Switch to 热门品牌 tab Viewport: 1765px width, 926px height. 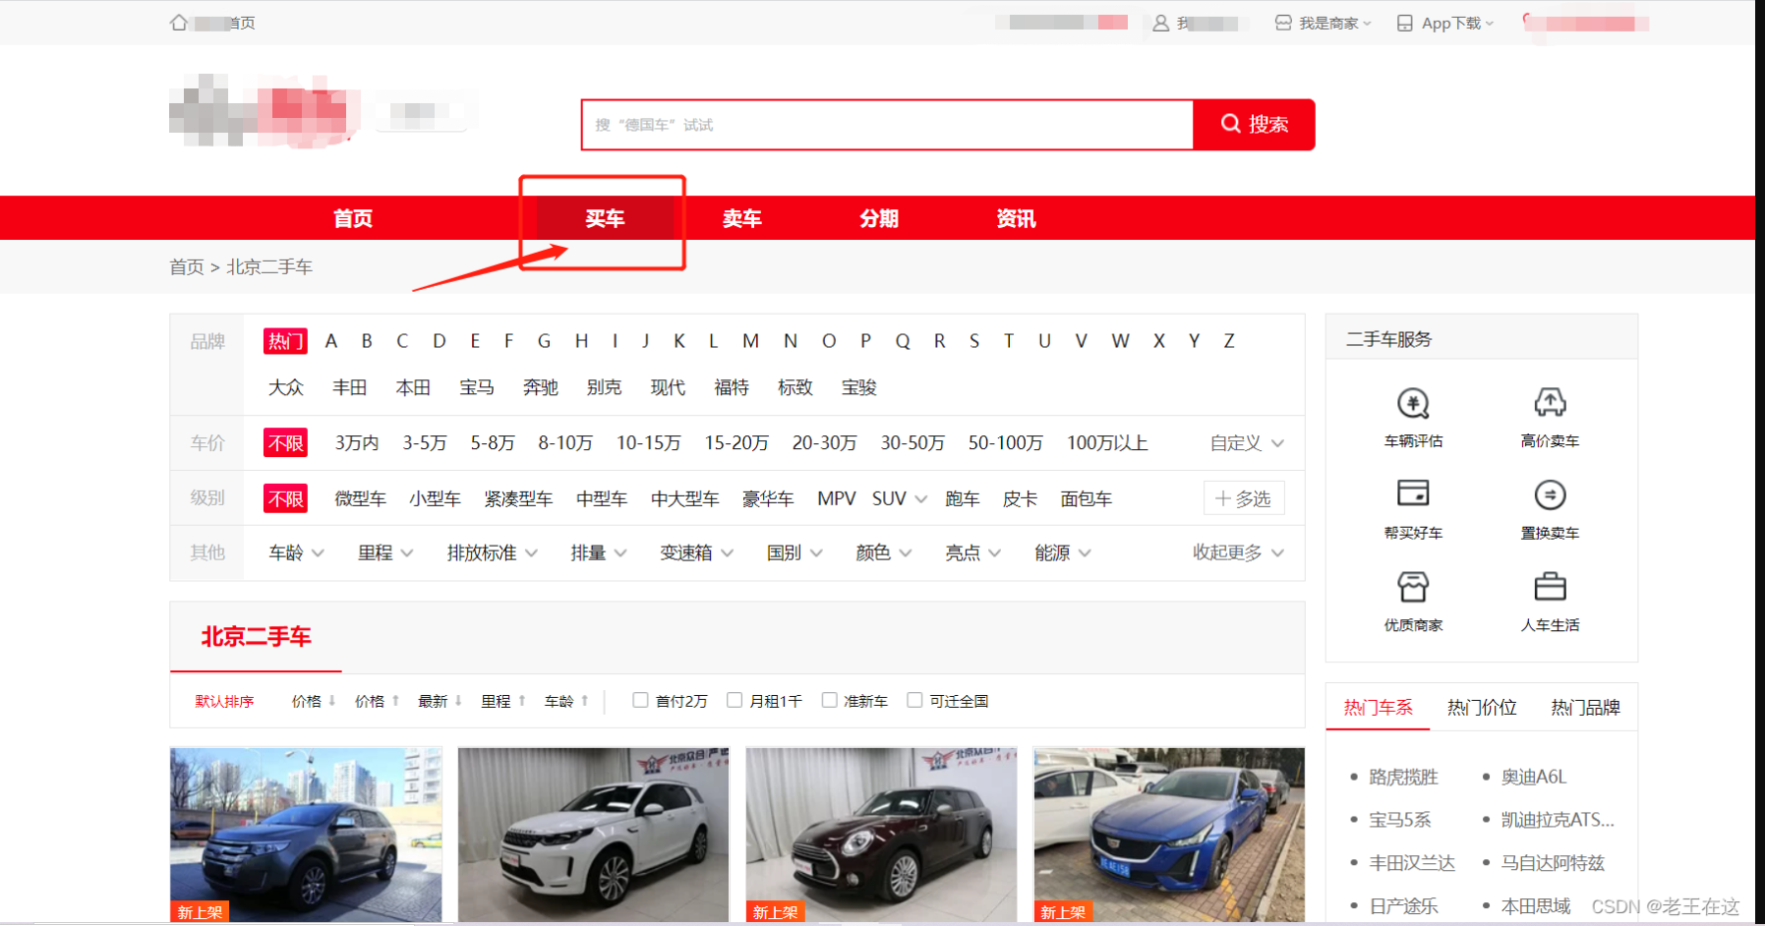1585,708
